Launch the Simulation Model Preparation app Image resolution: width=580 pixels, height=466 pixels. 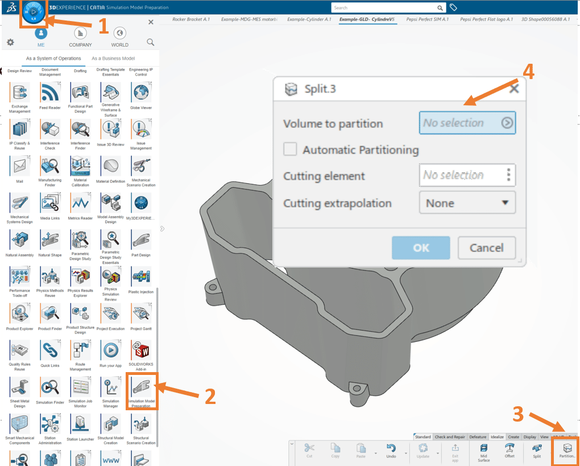click(x=141, y=391)
